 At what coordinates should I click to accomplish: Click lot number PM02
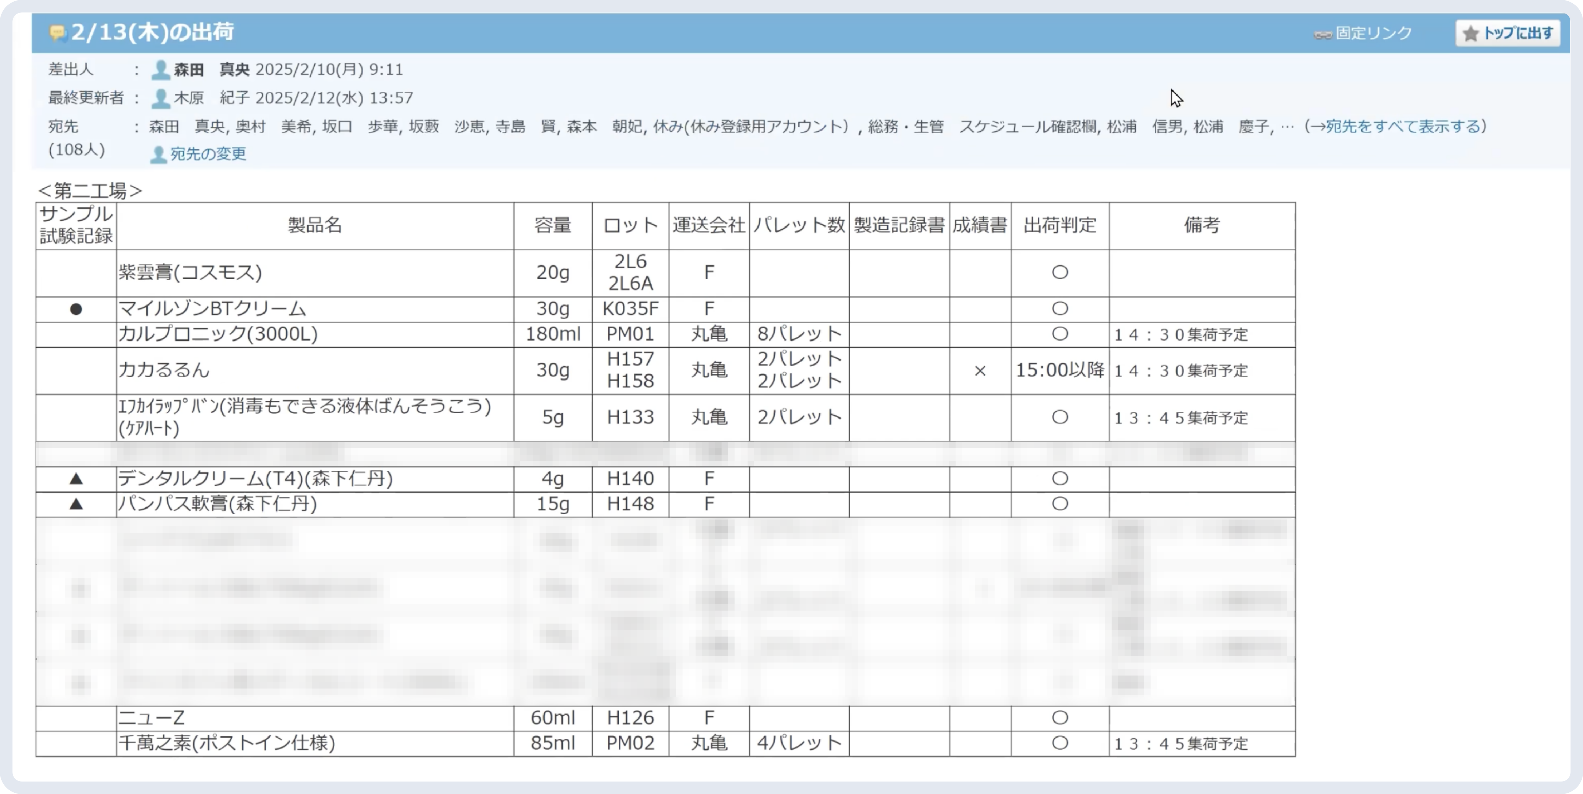point(631,744)
